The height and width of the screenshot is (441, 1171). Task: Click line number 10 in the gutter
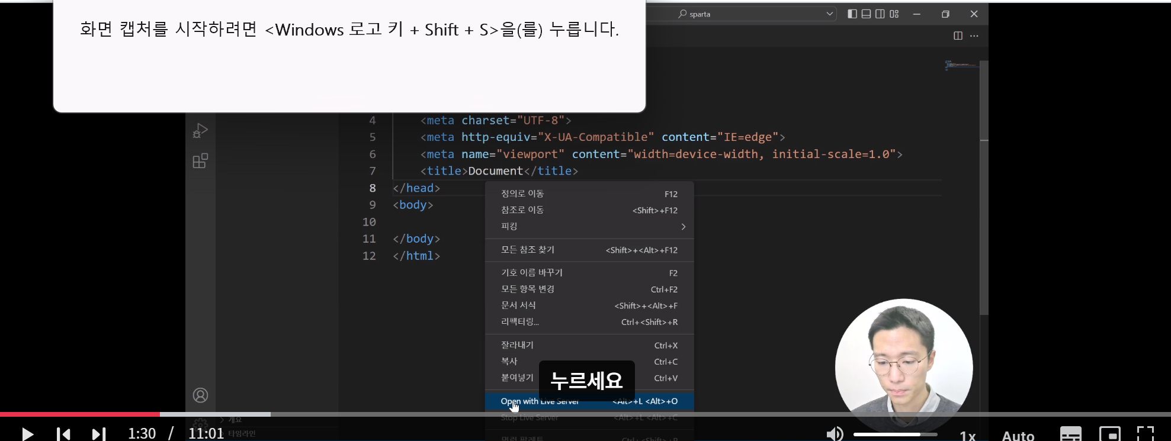click(x=369, y=222)
